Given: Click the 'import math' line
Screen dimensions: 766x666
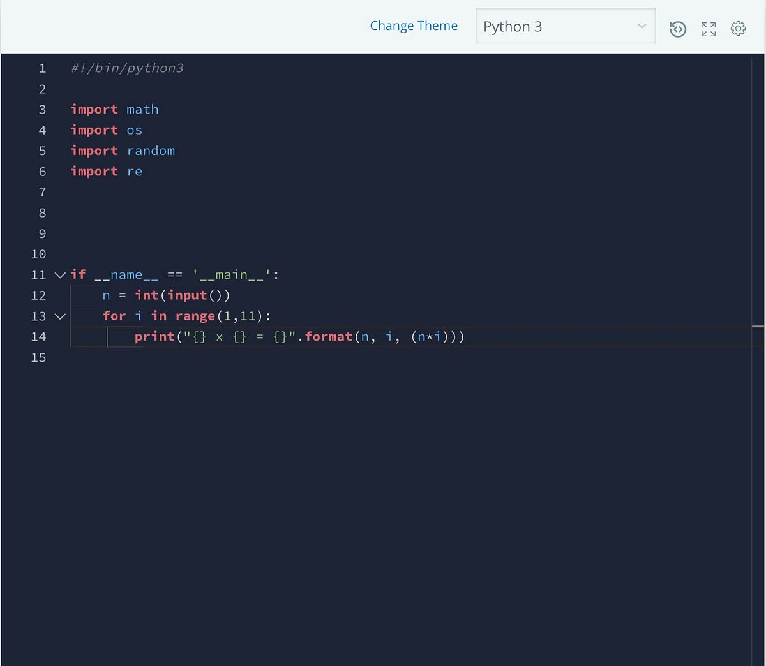Looking at the screenshot, I should click(114, 109).
